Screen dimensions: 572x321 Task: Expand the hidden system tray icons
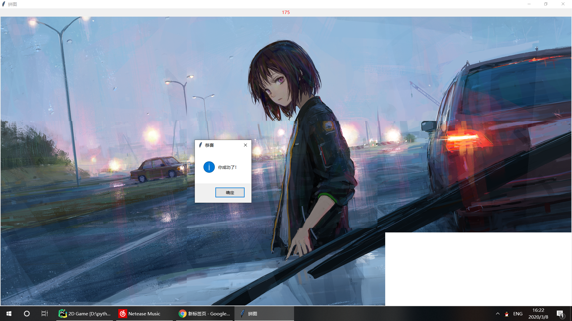(x=498, y=314)
